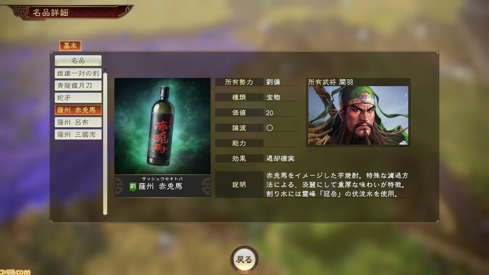Screen dimensions: 489x275
Task: Select 薩州 呂布 in the list
Action: pos(78,122)
